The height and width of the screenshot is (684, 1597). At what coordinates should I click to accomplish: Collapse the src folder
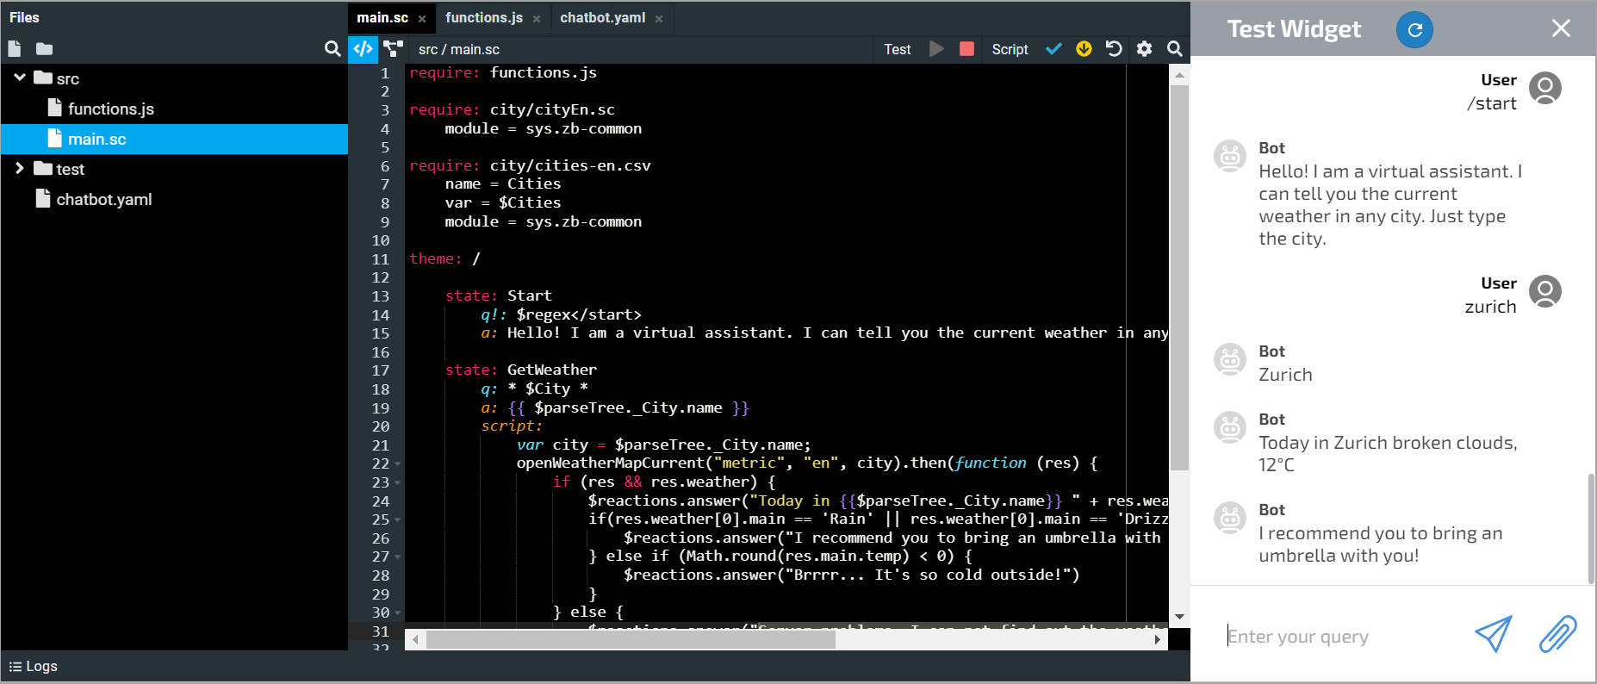coord(20,78)
